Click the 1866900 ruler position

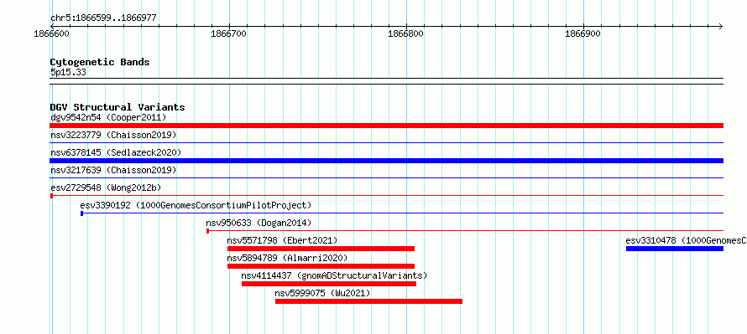[x=583, y=33]
